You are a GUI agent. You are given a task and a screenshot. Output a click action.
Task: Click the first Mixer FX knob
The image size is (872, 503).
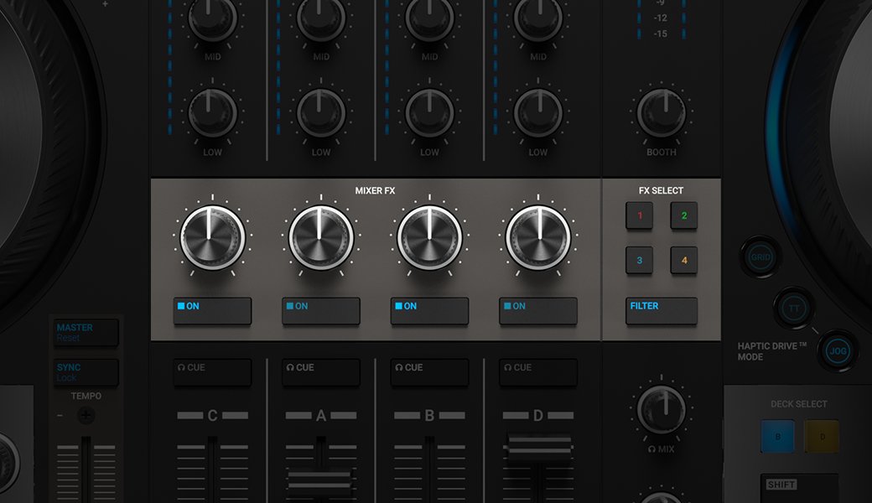pos(213,236)
